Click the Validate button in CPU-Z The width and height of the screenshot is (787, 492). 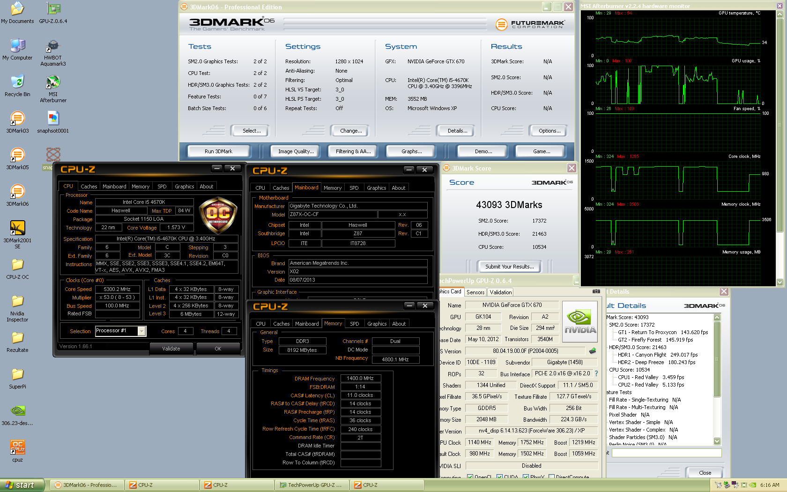pos(171,349)
